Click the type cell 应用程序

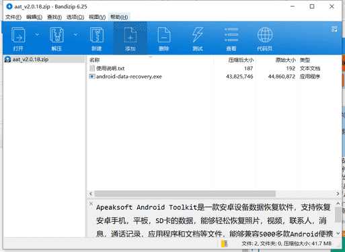(x=310, y=77)
